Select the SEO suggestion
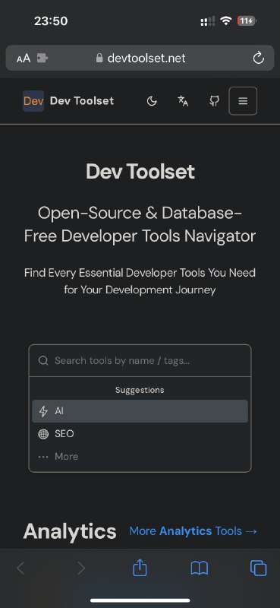The width and height of the screenshot is (280, 608). click(x=140, y=433)
